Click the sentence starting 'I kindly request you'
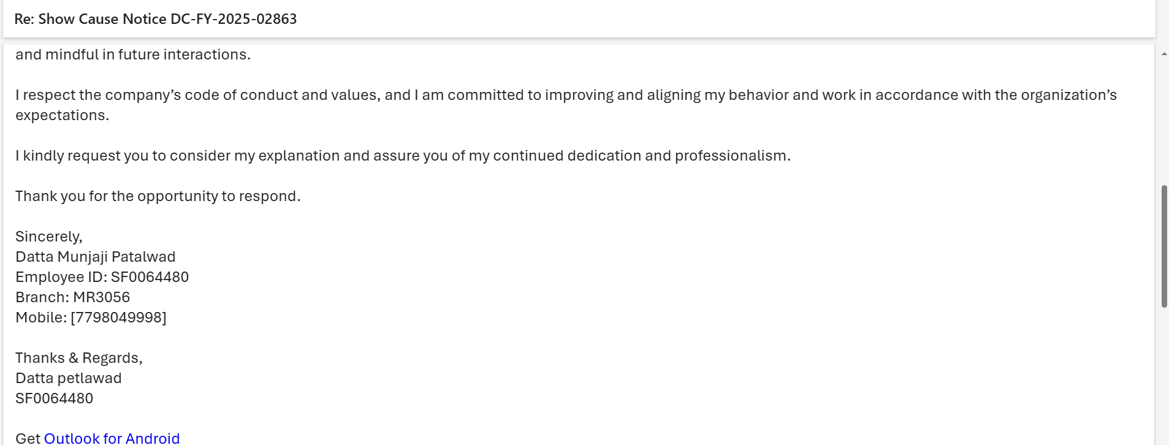Viewport: 1169px width, 445px height. click(403, 156)
